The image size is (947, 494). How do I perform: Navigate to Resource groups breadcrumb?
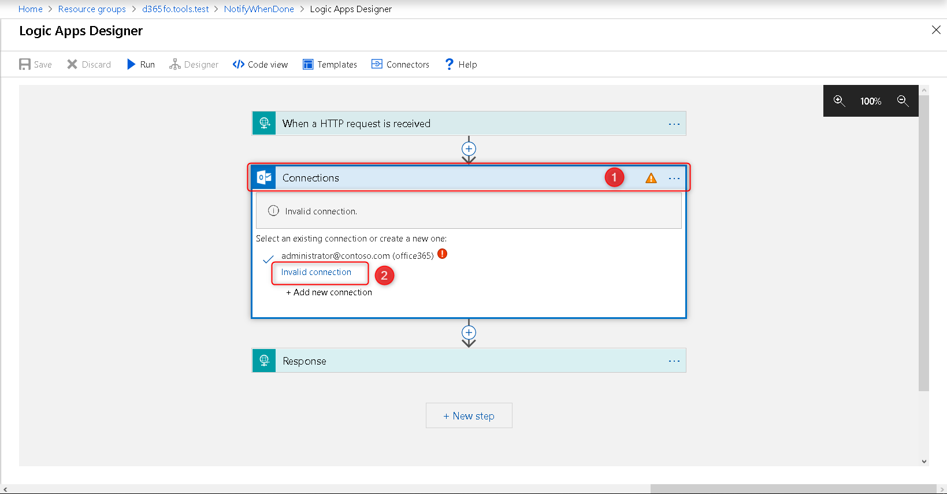pyautogui.click(x=92, y=9)
